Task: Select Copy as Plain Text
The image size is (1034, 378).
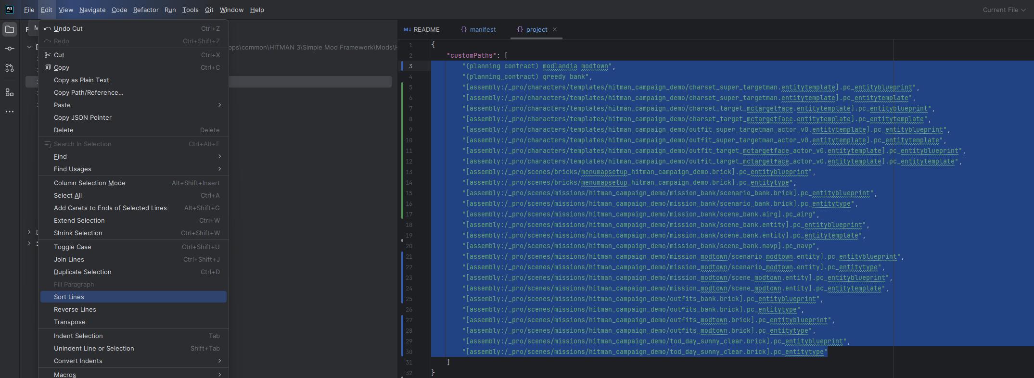Action: [133, 80]
